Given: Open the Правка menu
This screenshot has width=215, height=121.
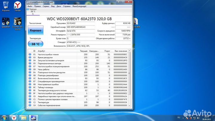Looking at the screenshot, I should pyautogui.click(x=37, y=6).
